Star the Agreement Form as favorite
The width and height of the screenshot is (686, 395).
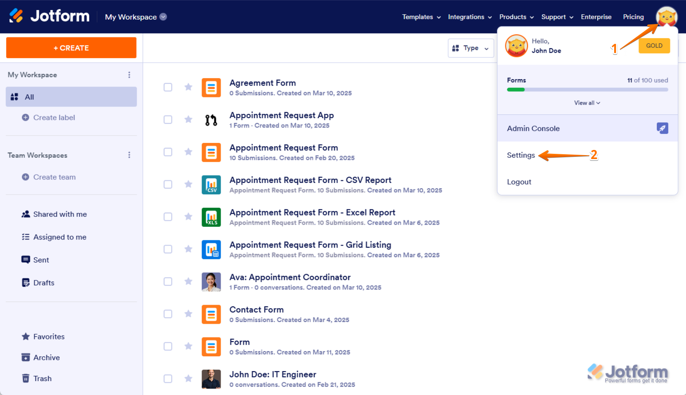pos(188,87)
